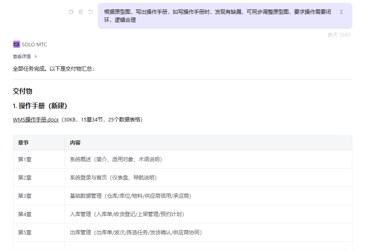Click the 出库管理 content cell
The width and height of the screenshot is (367, 251).
pyautogui.click(x=136, y=232)
